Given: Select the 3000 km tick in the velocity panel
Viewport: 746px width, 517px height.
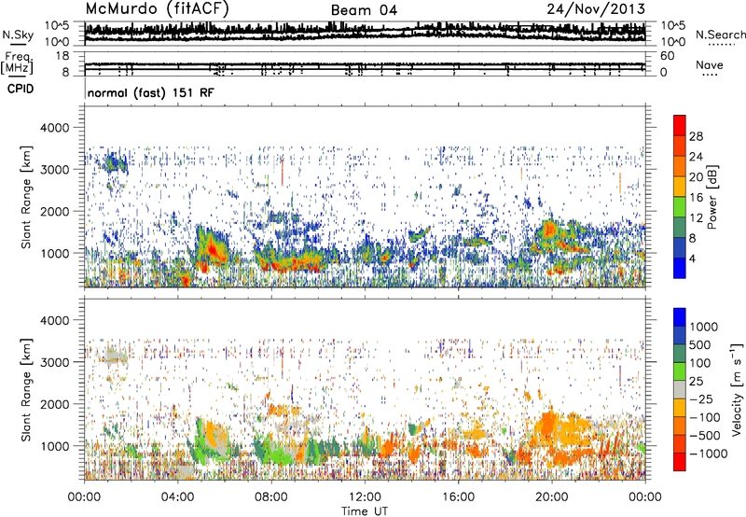Looking at the screenshot, I should (x=54, y=362).
